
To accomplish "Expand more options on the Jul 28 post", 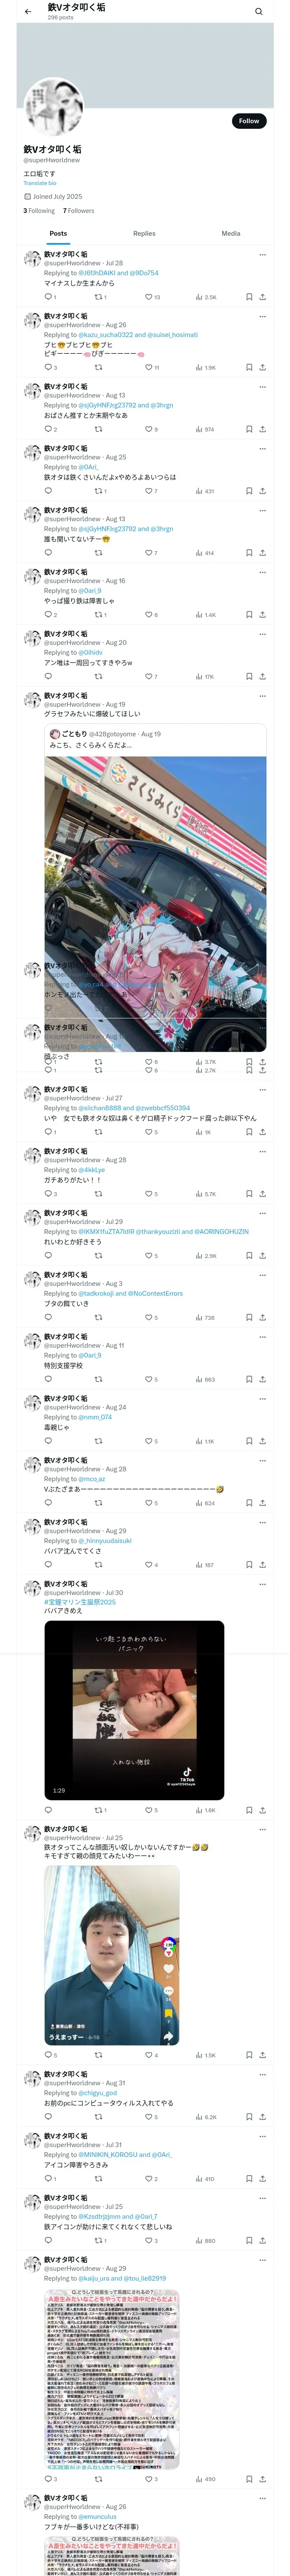I will pyautogui.click(x=262, y=254).
